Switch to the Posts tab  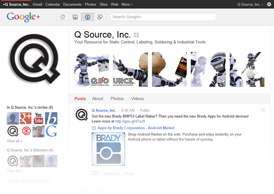click(80, 99)
